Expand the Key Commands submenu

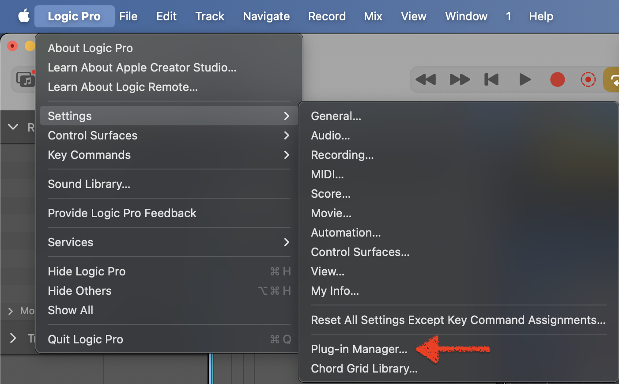[89, 155]
